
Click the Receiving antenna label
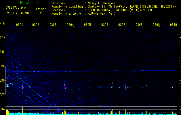(66, 14)
